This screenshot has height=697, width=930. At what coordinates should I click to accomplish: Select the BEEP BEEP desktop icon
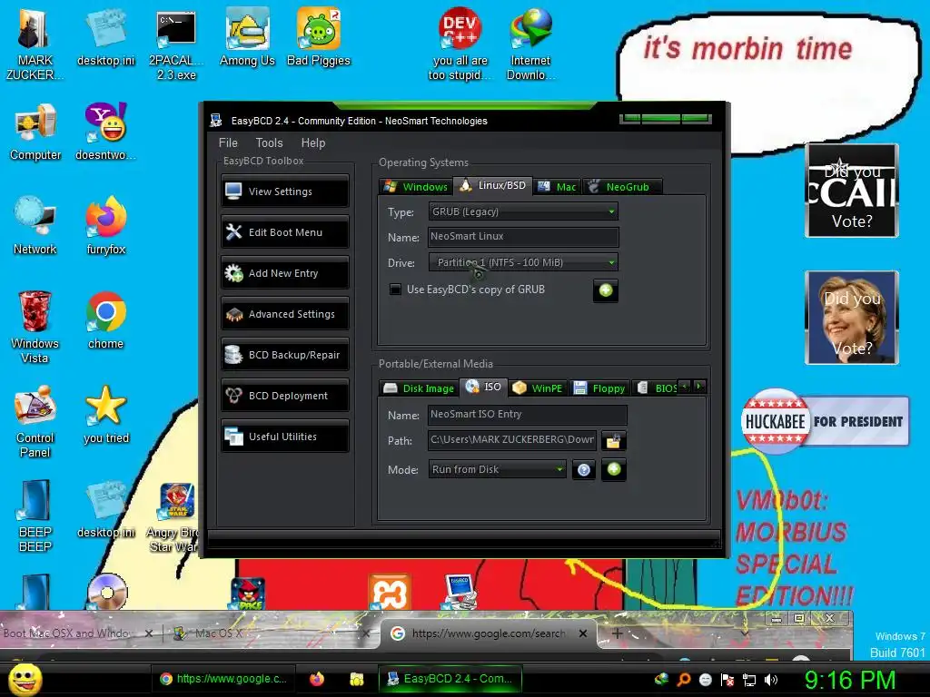(x=35, y=516)
